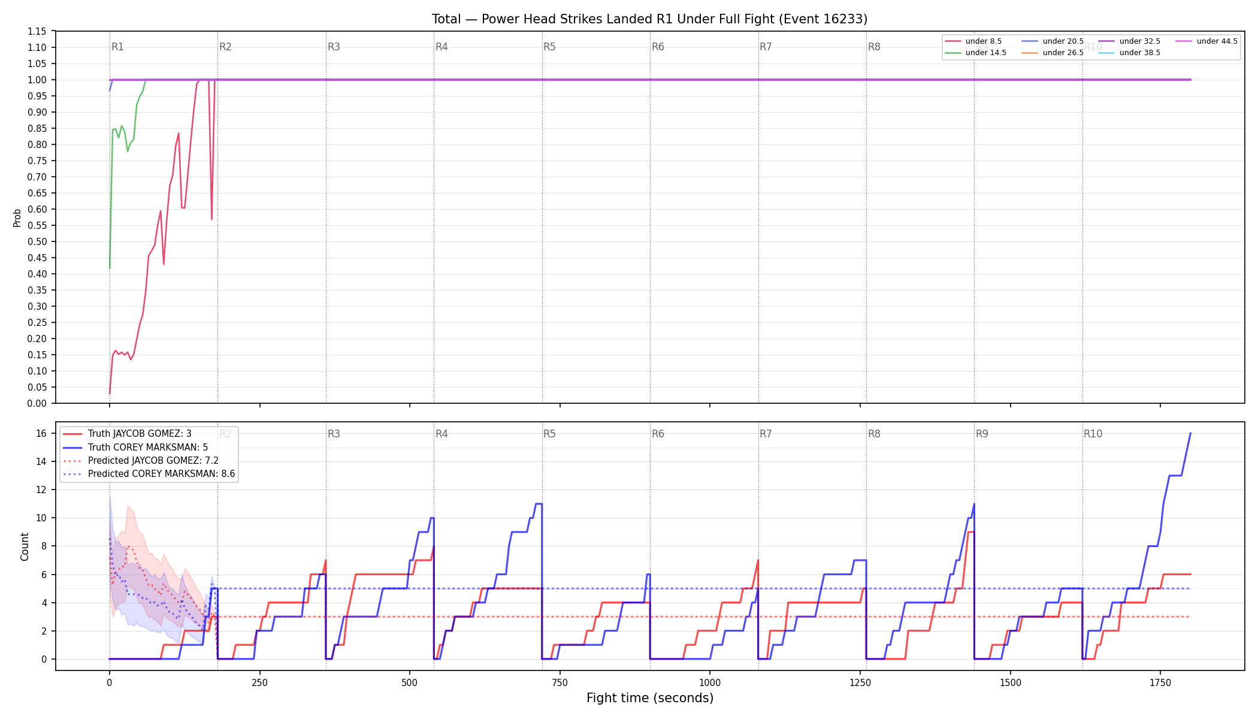Image resolution: width=1258 pixels, height=719 pixels.
Task: Click 'Truth JAYCOB GOMEZ: 3' legend entry
Action: coord(127,434)
